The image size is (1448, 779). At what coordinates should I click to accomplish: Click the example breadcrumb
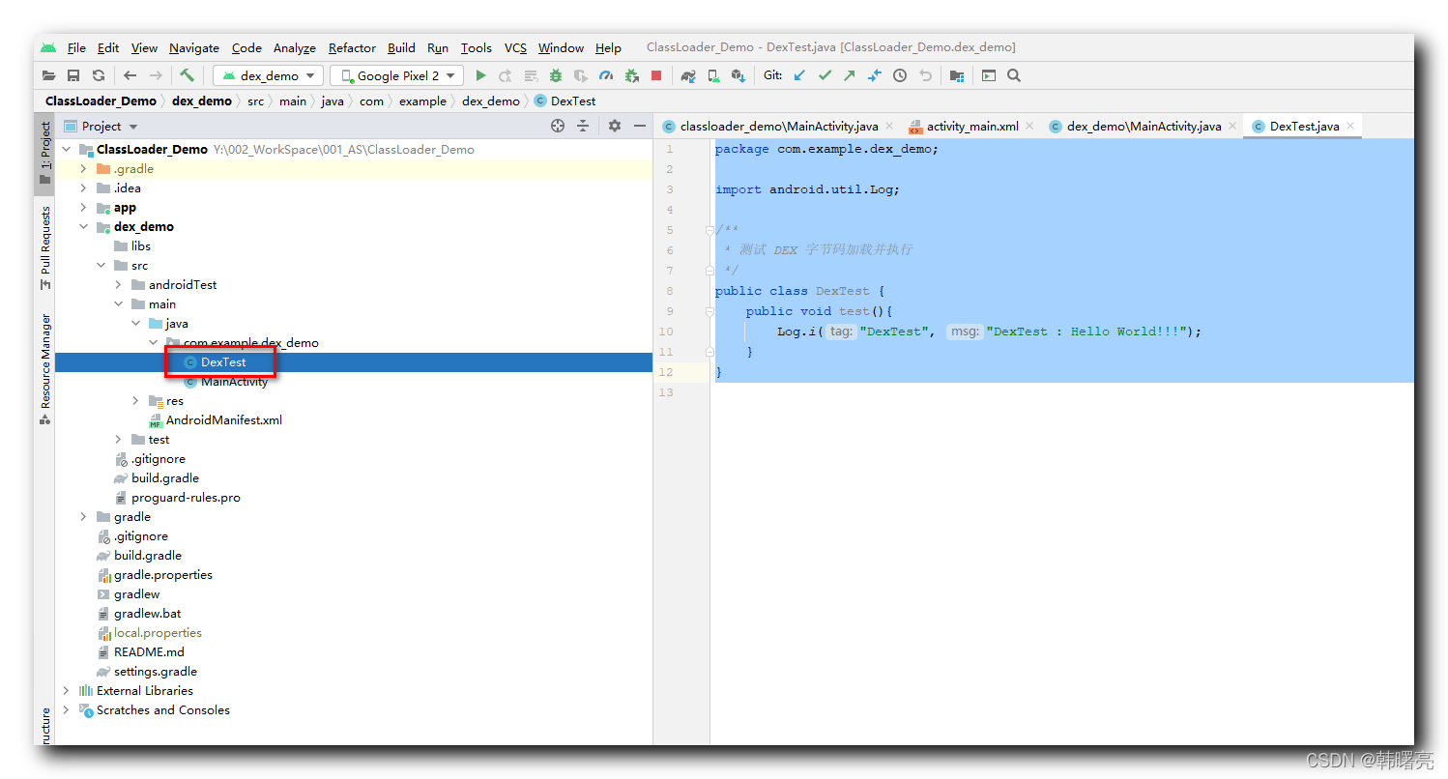422,101
